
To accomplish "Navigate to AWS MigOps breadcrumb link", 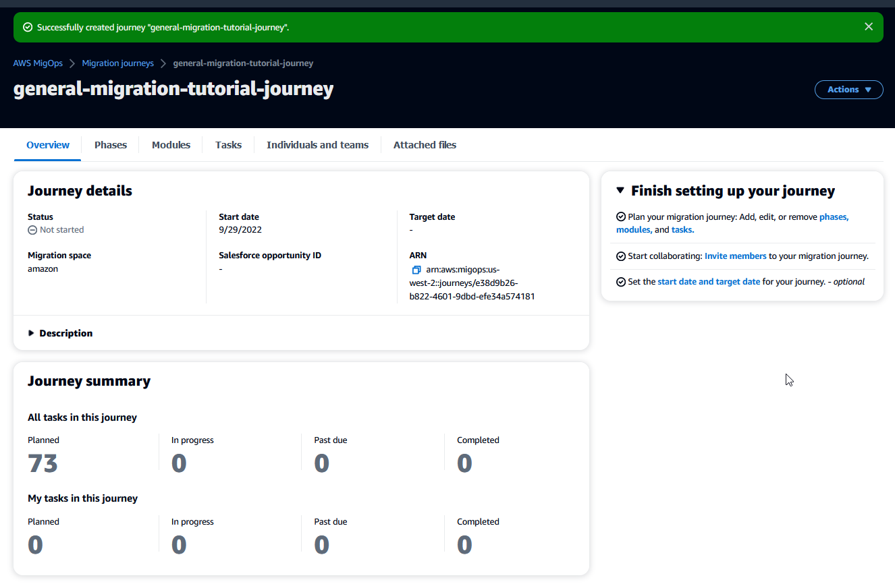I will (38, 63).
